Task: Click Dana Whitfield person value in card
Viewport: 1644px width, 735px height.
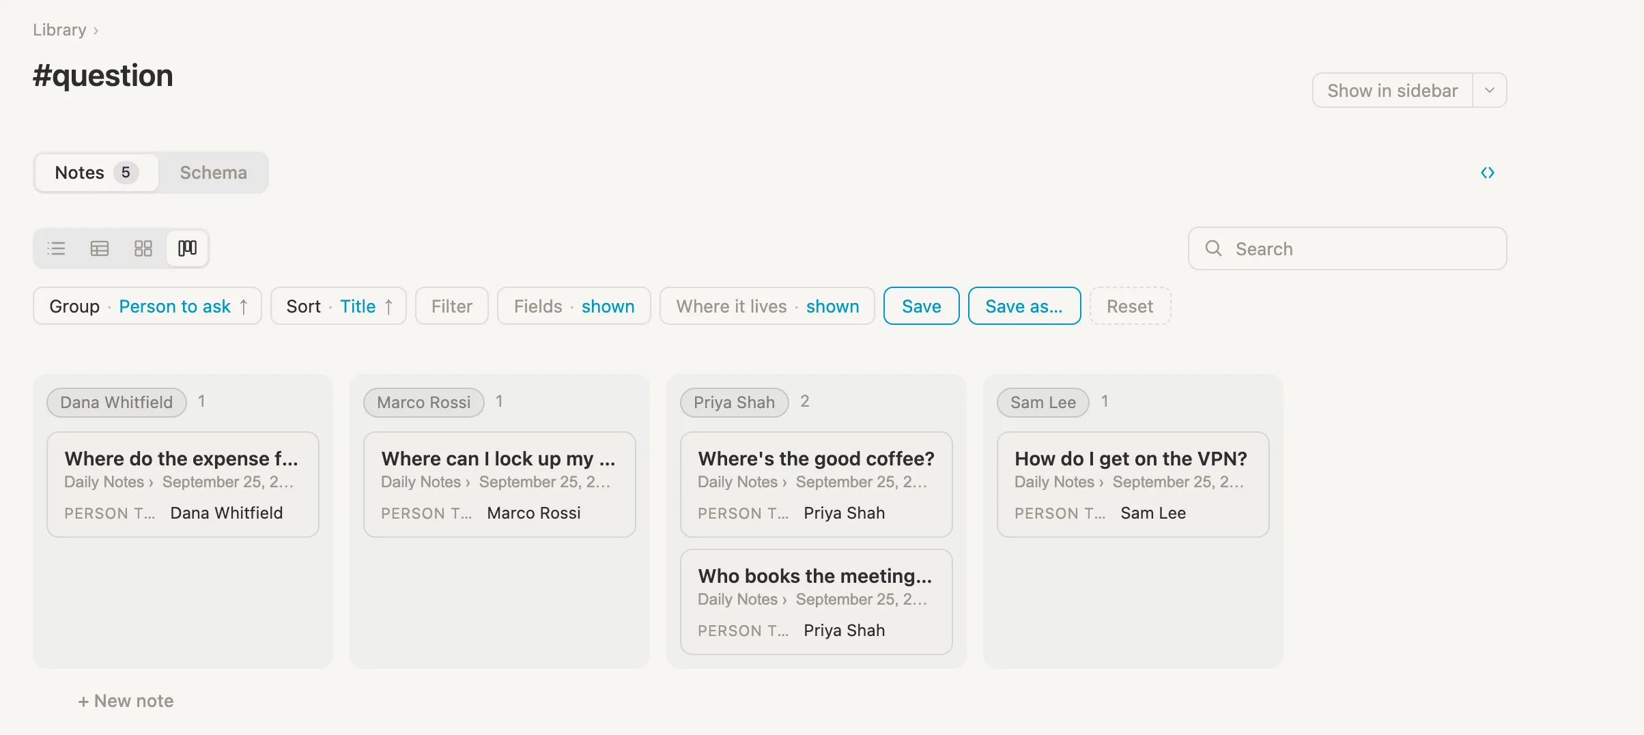Action: pyautogui.click(x=227, y=513)
